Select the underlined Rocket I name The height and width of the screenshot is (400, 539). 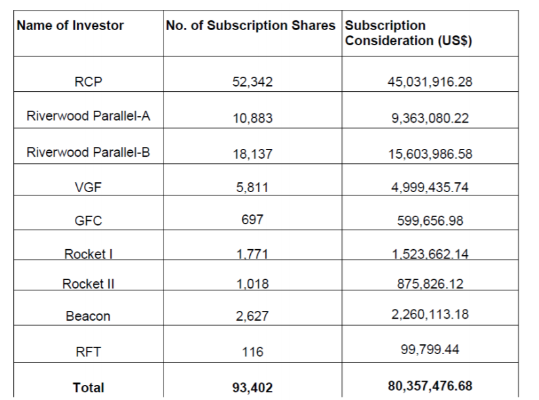coord(88,254)
